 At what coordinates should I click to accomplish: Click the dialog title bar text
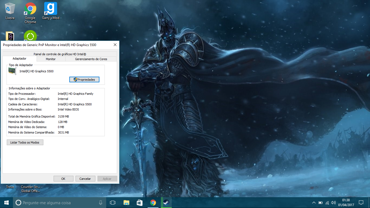(50, 45)
